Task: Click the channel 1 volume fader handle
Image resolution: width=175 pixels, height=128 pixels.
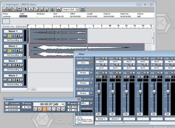Action: pos(99,92)
